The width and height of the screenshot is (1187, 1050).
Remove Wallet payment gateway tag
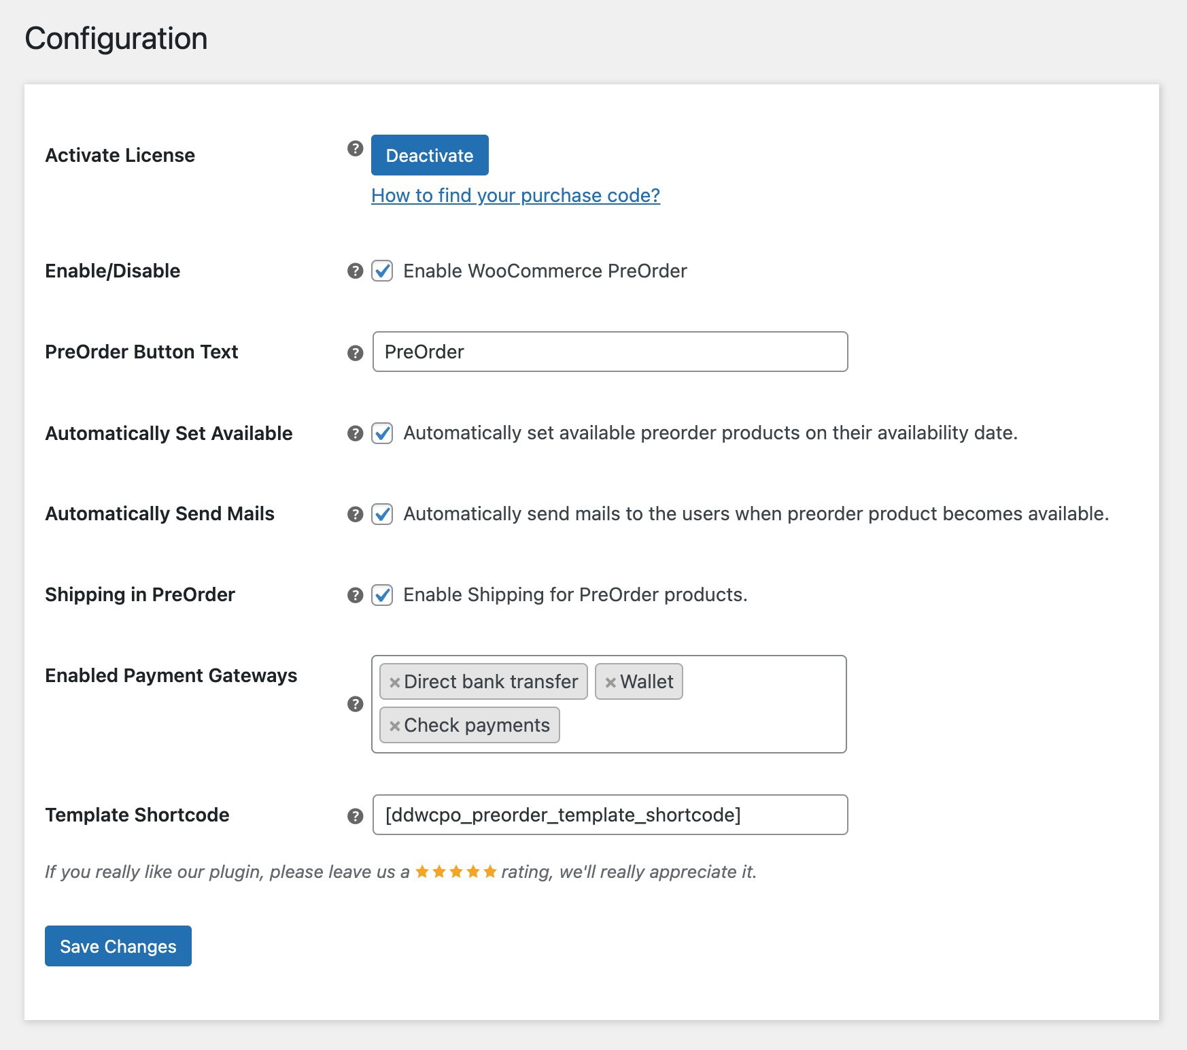[610, 682]
